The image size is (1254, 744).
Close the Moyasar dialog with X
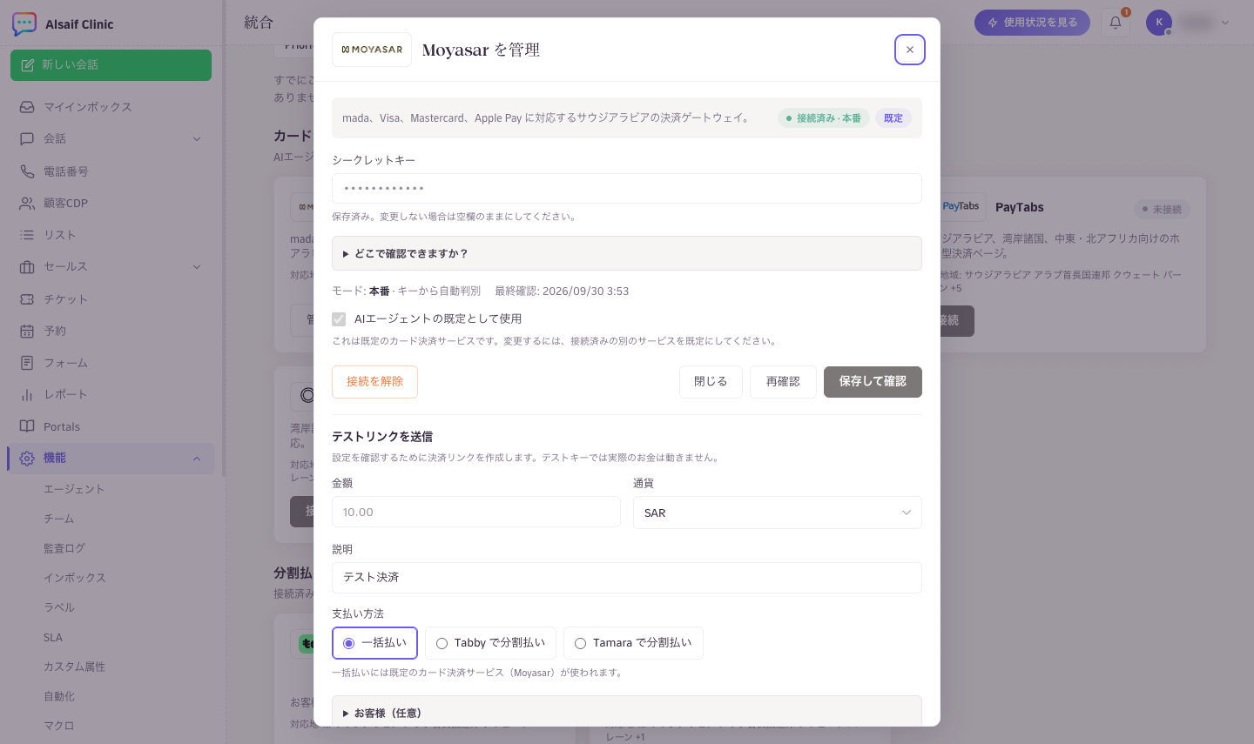[910, 50]
